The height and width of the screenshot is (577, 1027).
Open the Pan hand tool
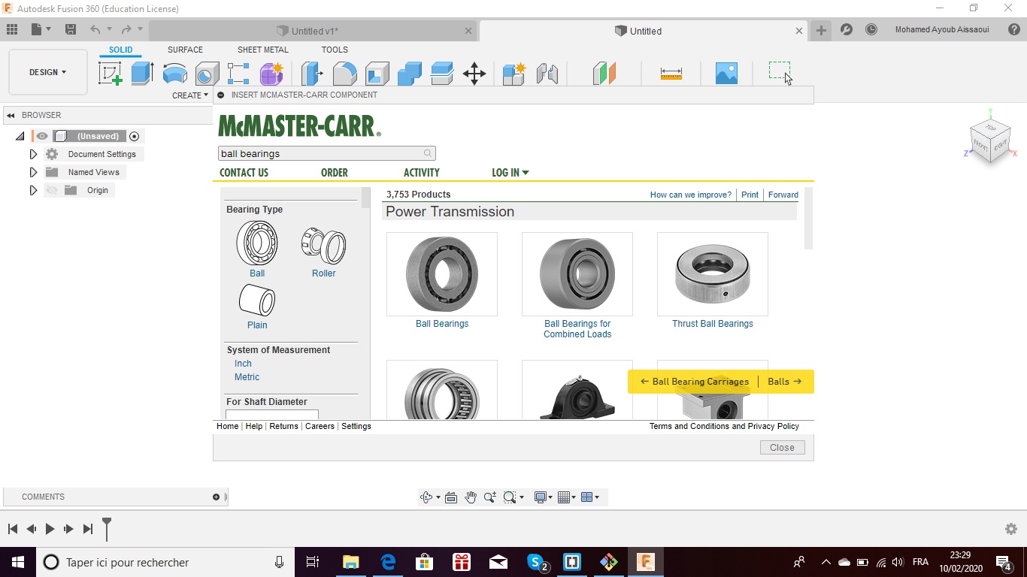pos(471,497)
